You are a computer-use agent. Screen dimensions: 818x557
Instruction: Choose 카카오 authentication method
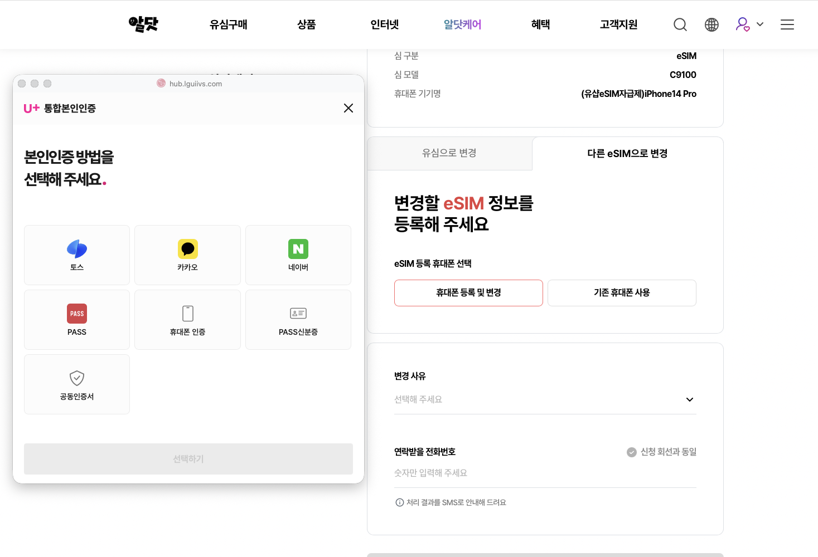coord(187,255)
